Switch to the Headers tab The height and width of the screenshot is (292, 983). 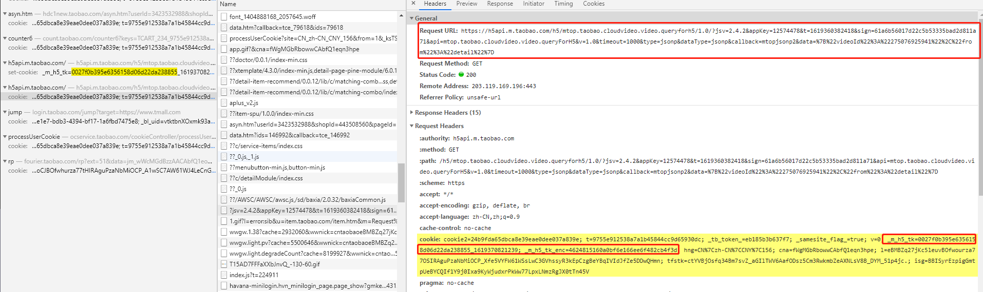[435, 4]
